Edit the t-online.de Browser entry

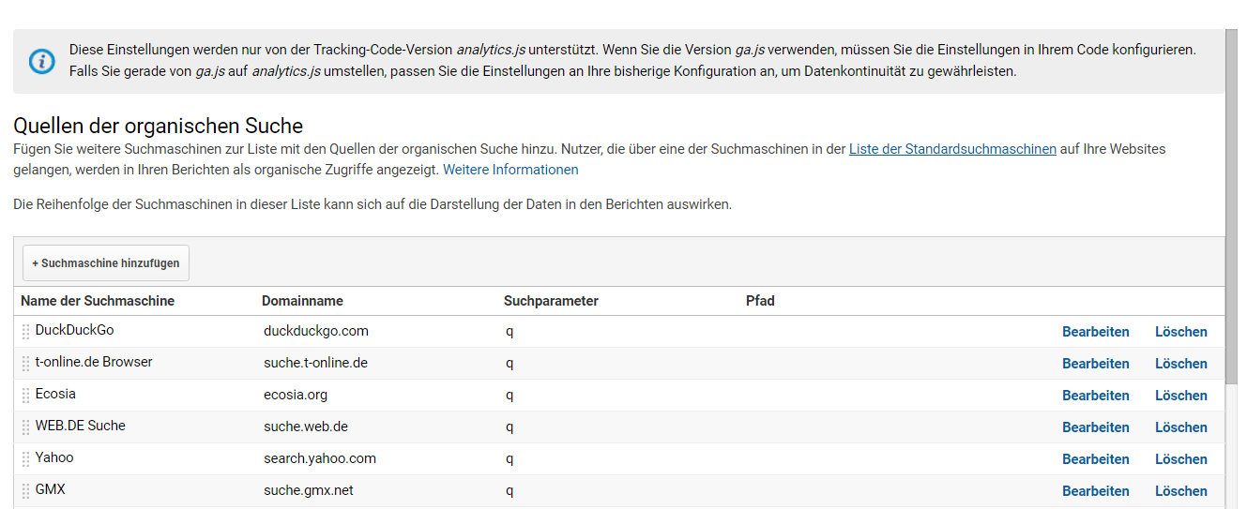[1096, 364]
